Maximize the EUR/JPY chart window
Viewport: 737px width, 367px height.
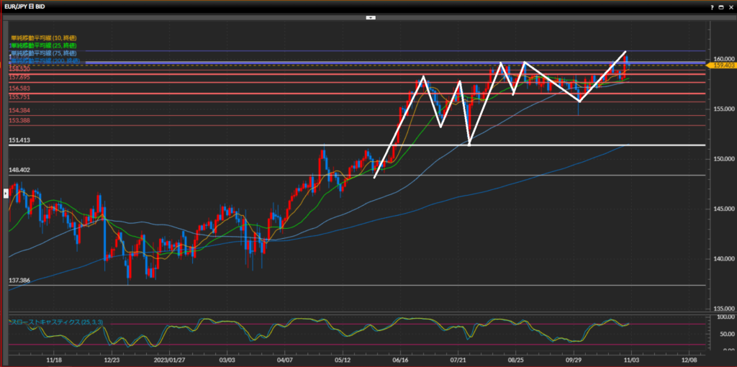point(721,6)
